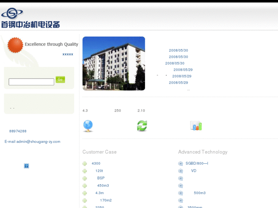Click the plus icon beside 4300

pos(85,164)
